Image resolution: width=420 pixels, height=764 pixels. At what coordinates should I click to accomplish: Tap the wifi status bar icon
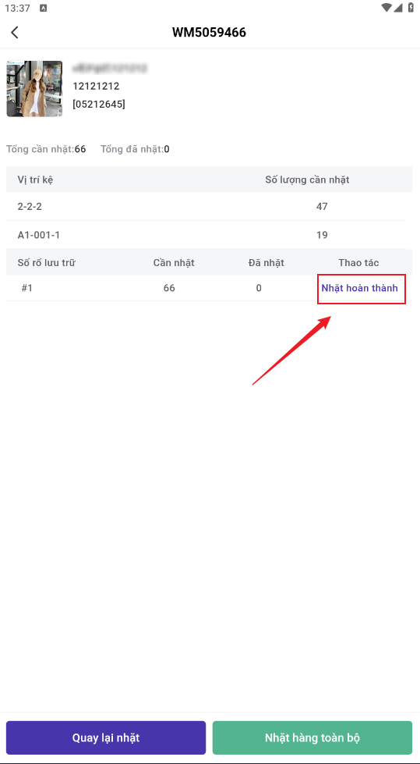[387, 8]
